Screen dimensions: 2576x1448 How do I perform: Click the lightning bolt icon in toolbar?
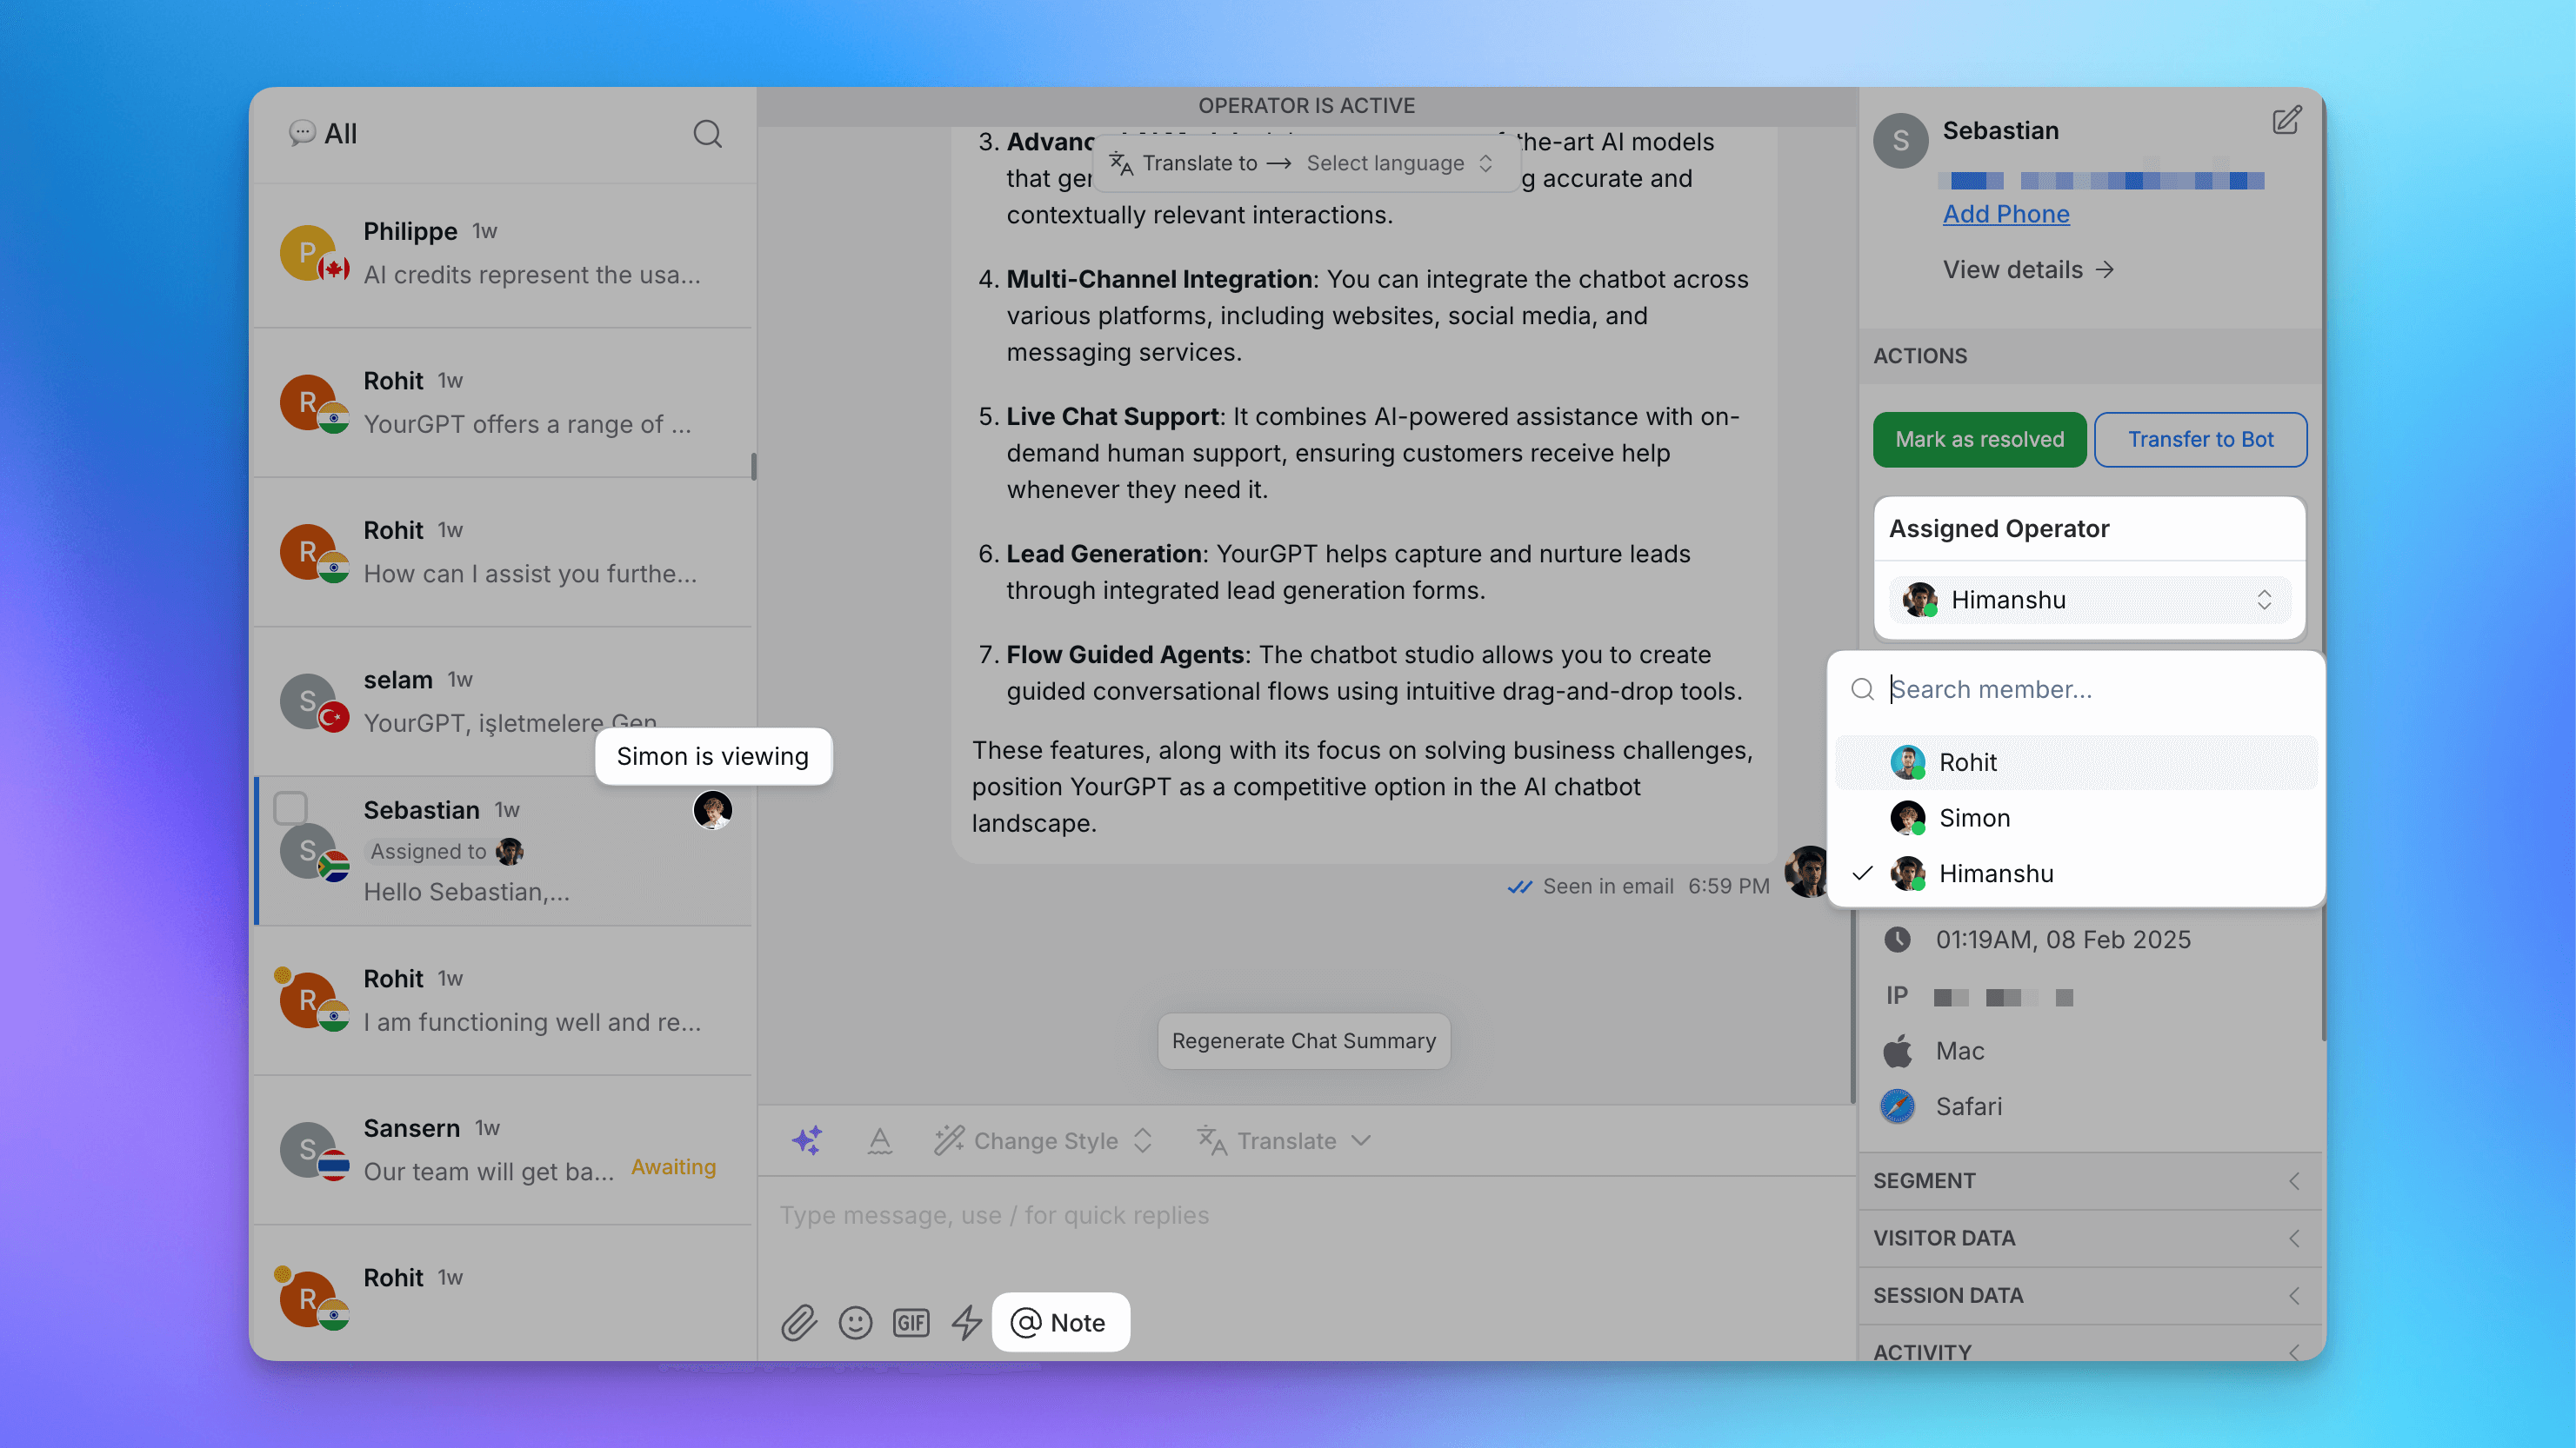[966, 1323]
